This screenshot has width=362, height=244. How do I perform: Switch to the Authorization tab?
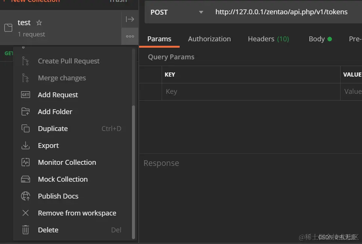point(209,39)
